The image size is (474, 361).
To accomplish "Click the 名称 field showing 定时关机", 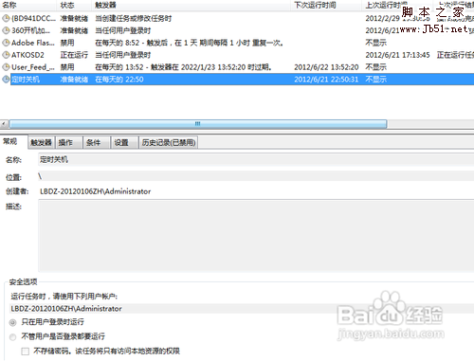I will click(256, 160).
